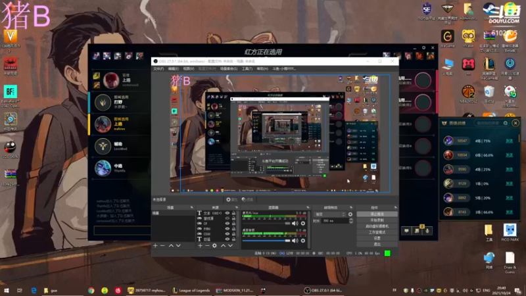
Task: Mute the desktop audio speaker icon
Action: point(295,240)
